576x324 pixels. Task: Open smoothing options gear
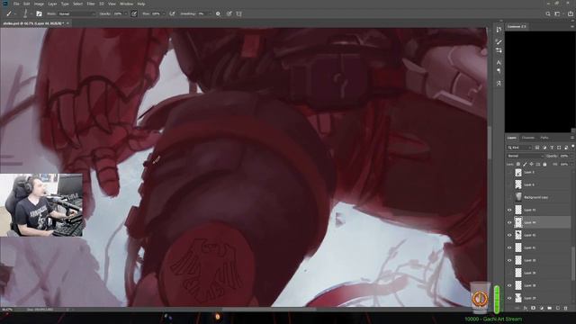click(218, 14)
